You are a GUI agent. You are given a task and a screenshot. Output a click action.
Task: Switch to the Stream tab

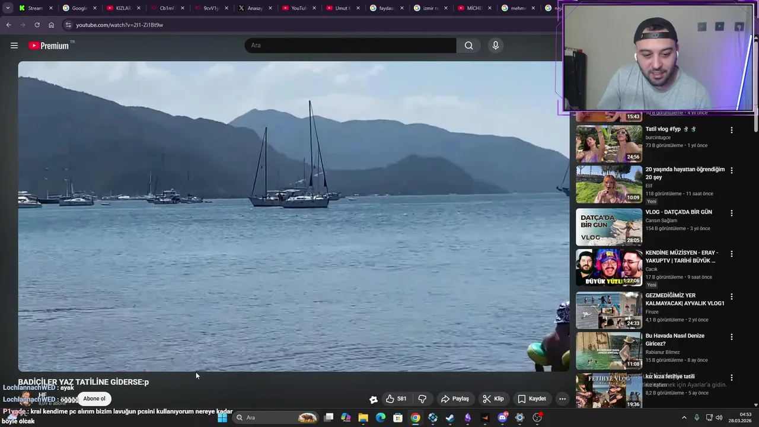(35, 8)
